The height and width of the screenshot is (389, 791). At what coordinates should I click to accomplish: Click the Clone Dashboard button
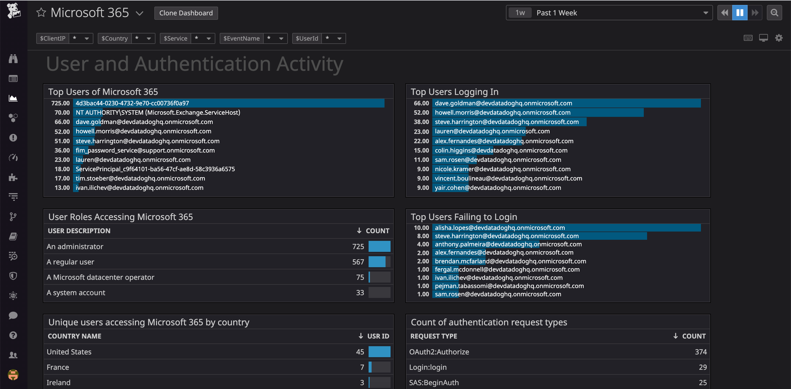pos(186,13)
